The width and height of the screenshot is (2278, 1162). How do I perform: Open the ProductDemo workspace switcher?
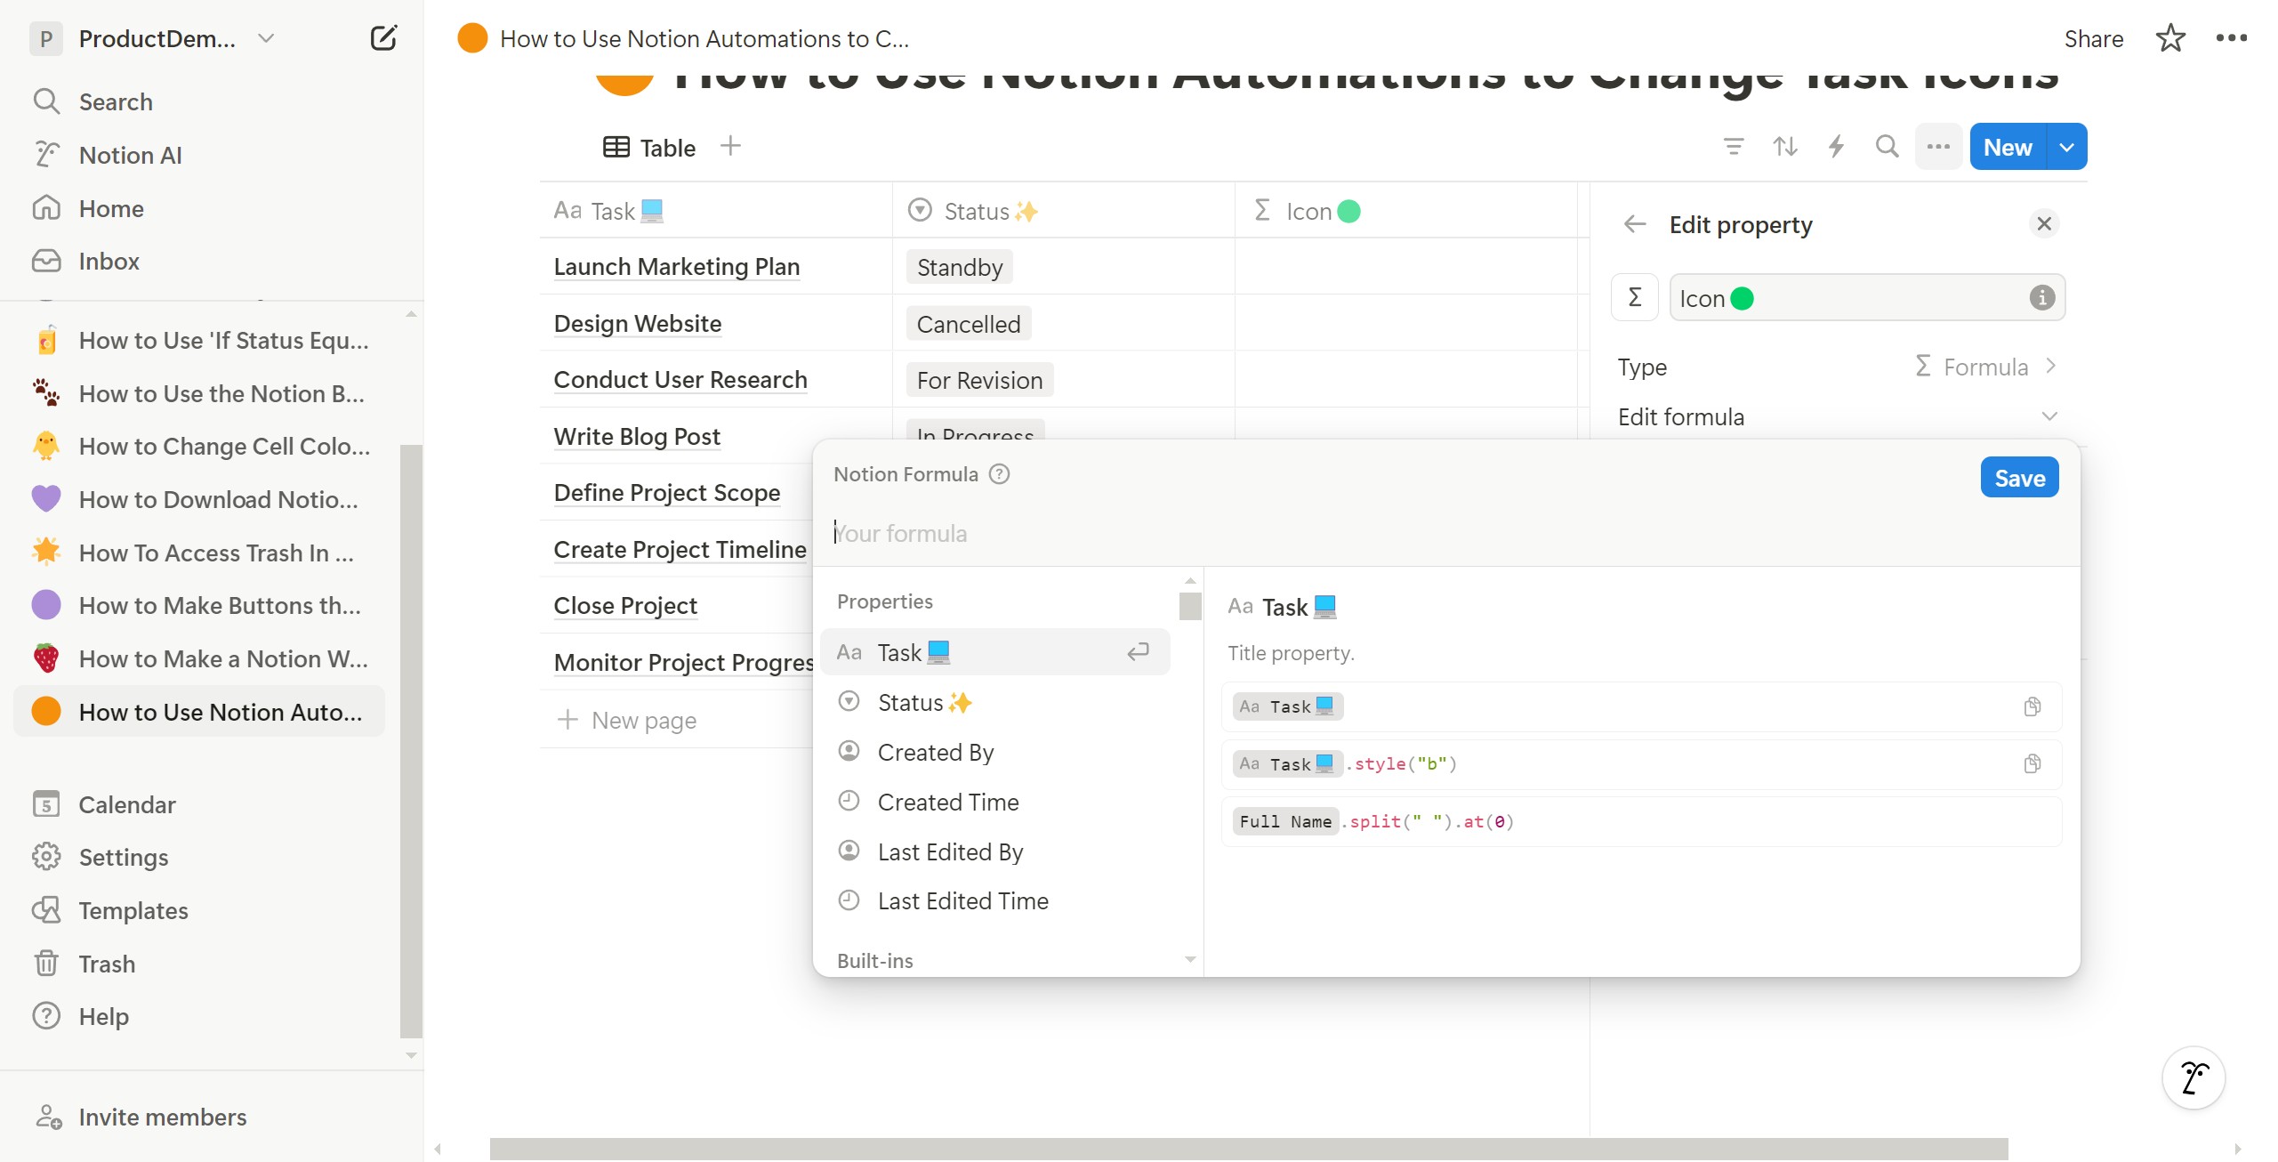[157, 38]
